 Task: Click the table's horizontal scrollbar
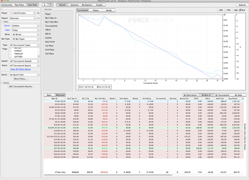pyautogui.click(x=108, y=175)
